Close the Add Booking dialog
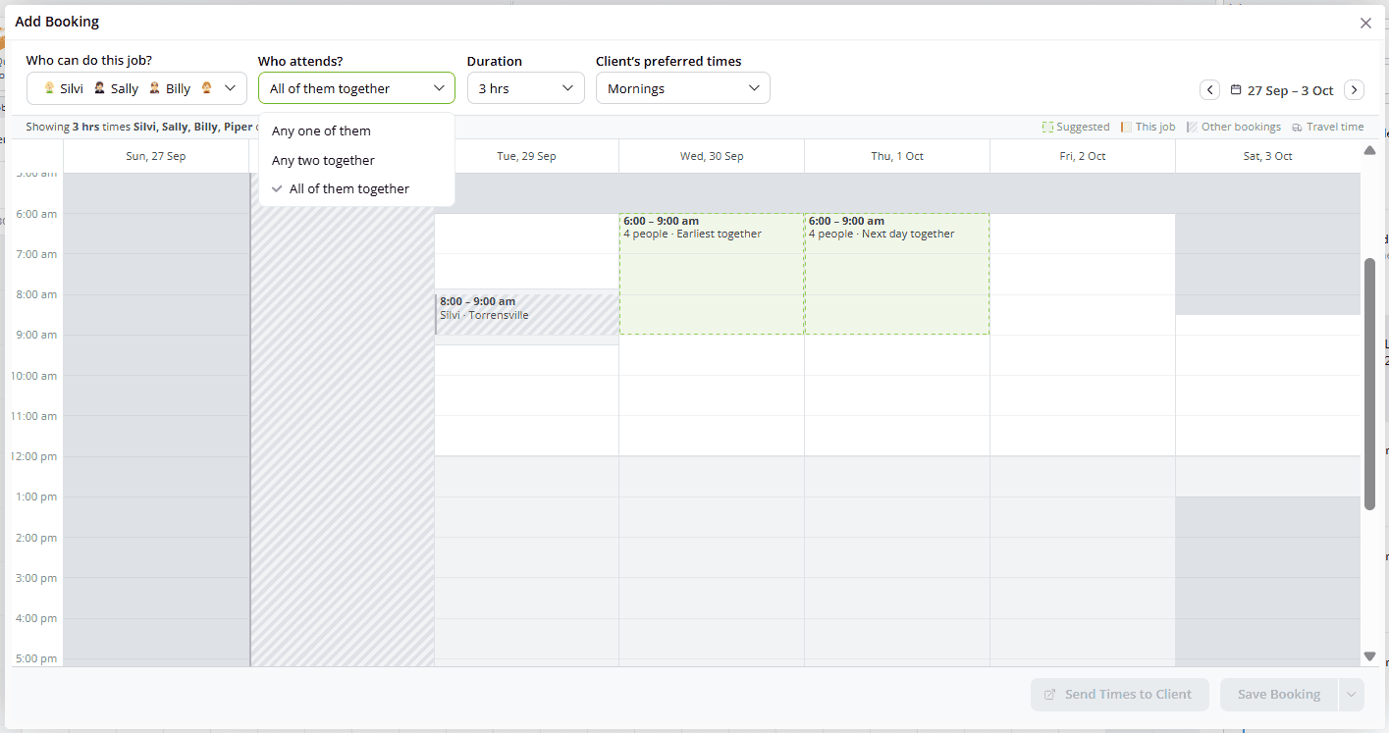The width and height of the screenshot is (1389, 733). point(1365,23)
